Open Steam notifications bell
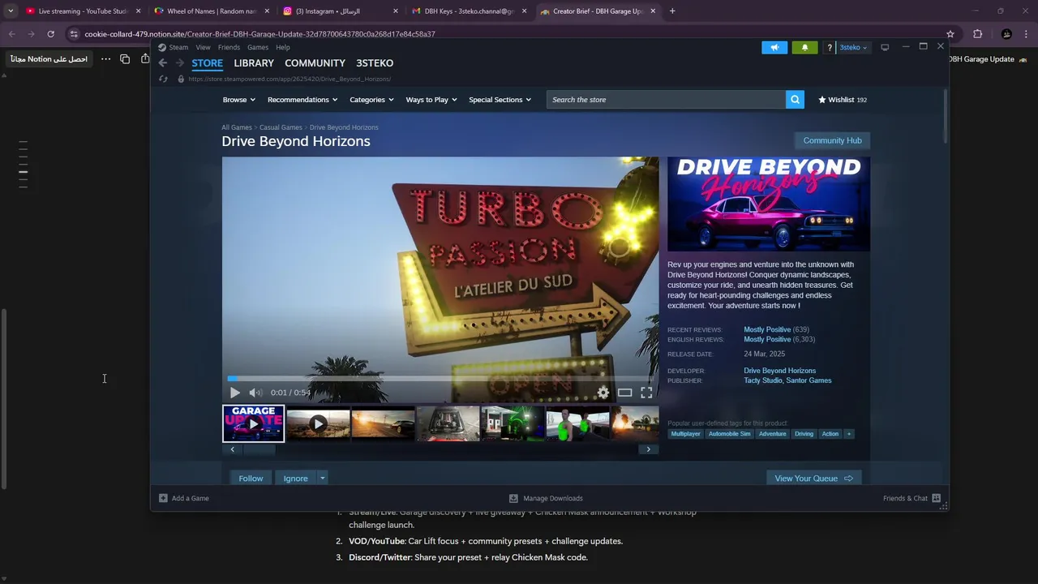Image resolution: width=1038 pixels, height=584 pixels. click(804, 47)
